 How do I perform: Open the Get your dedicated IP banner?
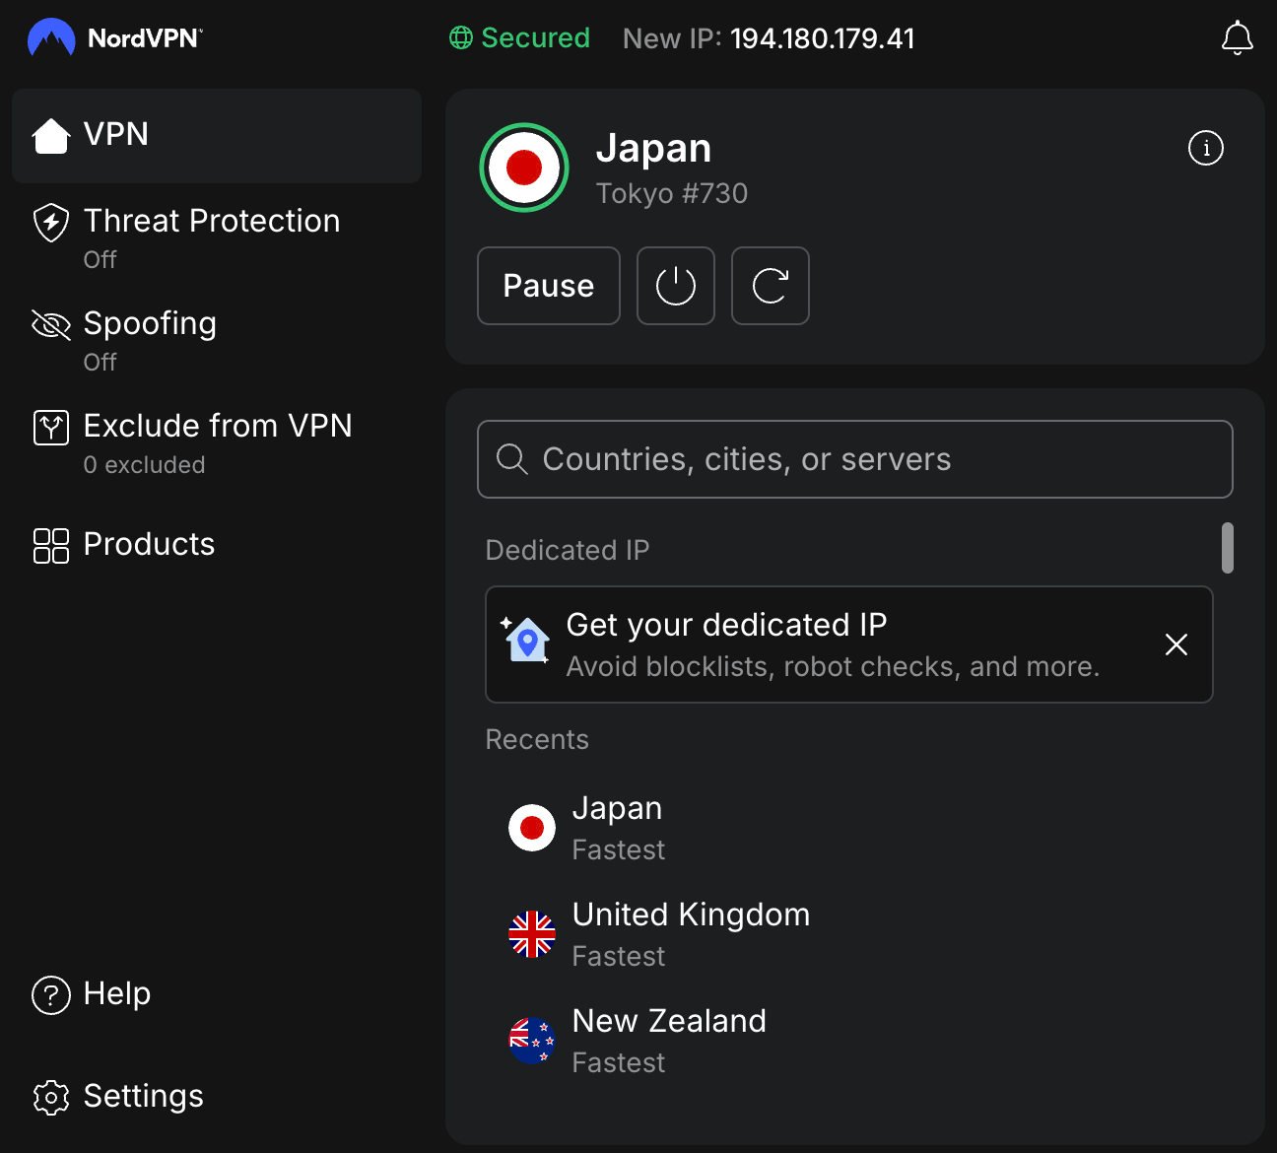pos(849,644)
